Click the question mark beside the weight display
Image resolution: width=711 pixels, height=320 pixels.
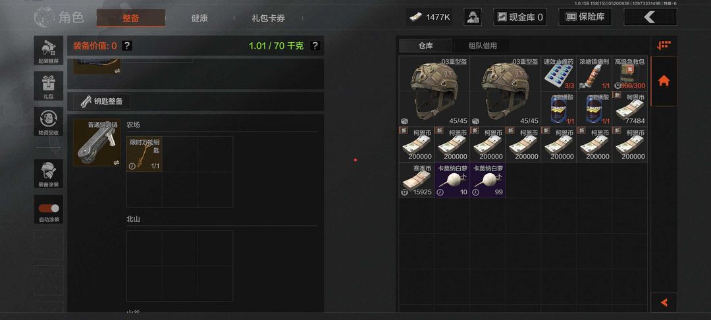(315, 46)
